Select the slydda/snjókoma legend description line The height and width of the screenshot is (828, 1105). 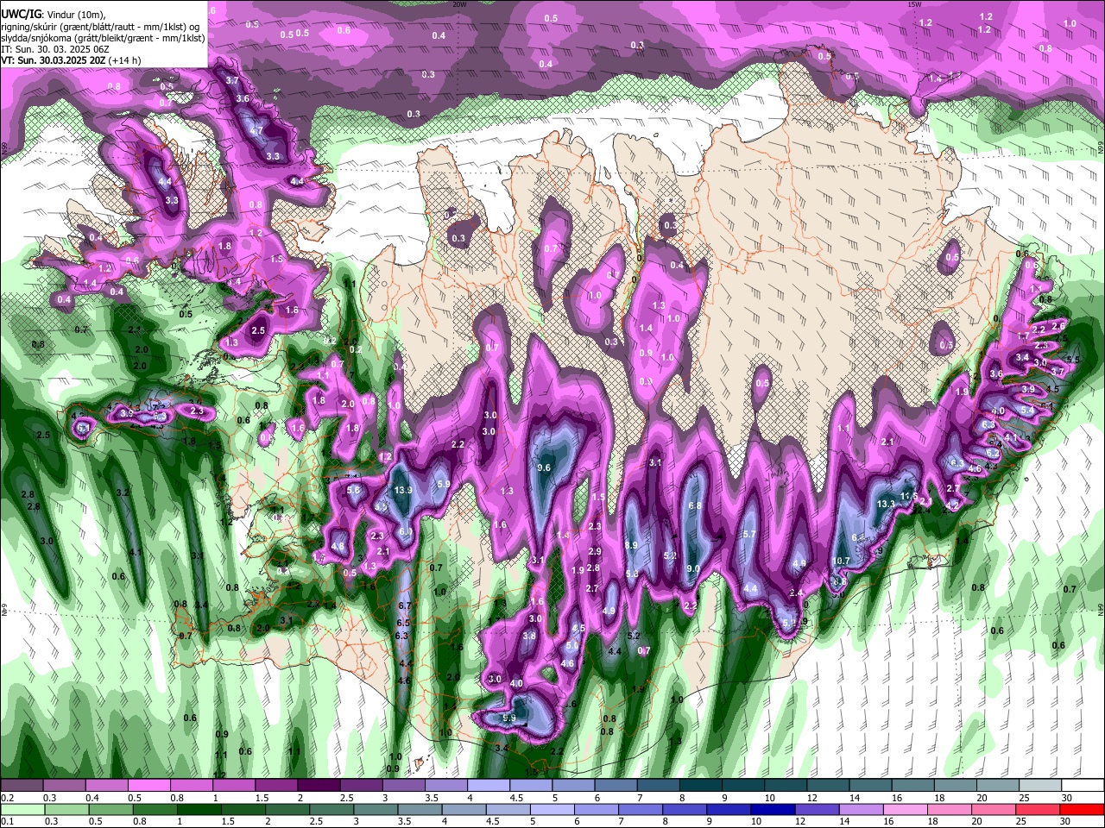[103, 37]
